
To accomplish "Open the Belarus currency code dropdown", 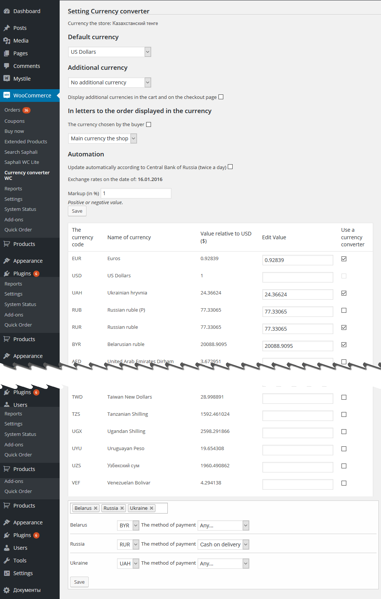I will (x=128, y=525).
